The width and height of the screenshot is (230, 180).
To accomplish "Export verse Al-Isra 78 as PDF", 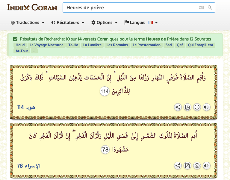I will (187, 165).
